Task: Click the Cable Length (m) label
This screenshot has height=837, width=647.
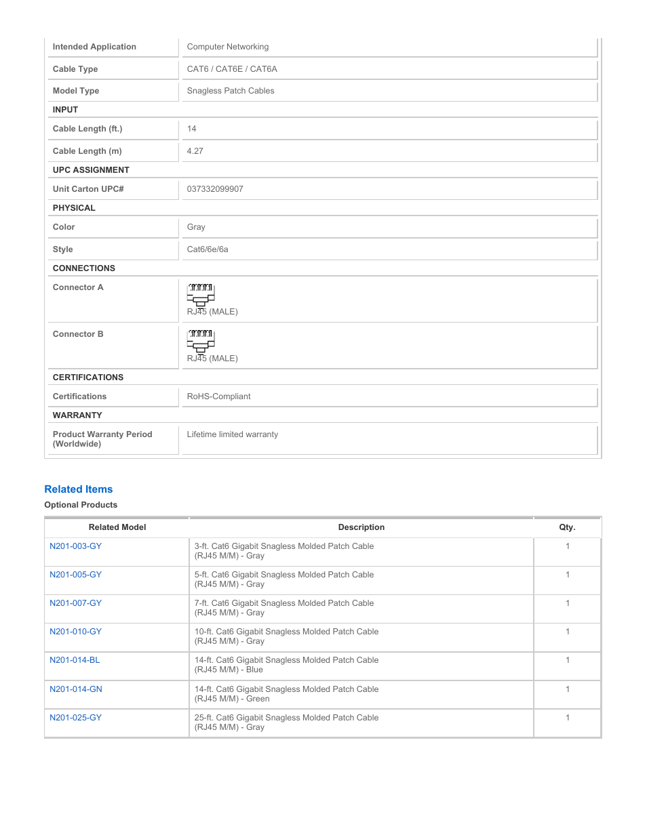Action: pyautogui.click(x=87, y=151)
